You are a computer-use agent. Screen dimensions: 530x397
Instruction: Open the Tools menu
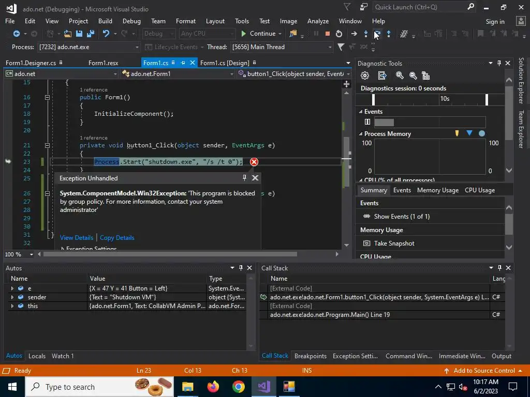tap(242, 21)
